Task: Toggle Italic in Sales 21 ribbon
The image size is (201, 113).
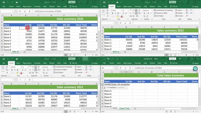Action: tap(15, 70)
